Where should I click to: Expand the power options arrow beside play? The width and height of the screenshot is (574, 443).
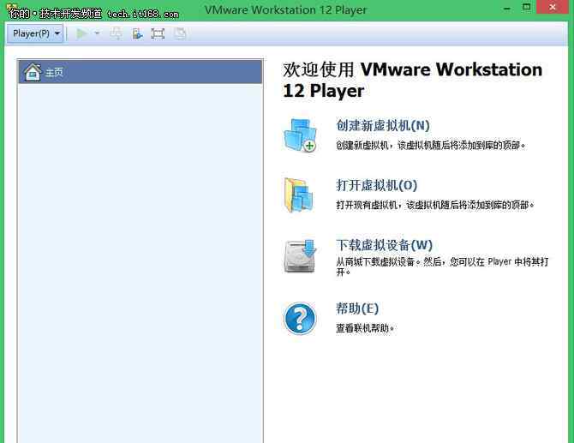pyautogui.click(x=97, y=33)
